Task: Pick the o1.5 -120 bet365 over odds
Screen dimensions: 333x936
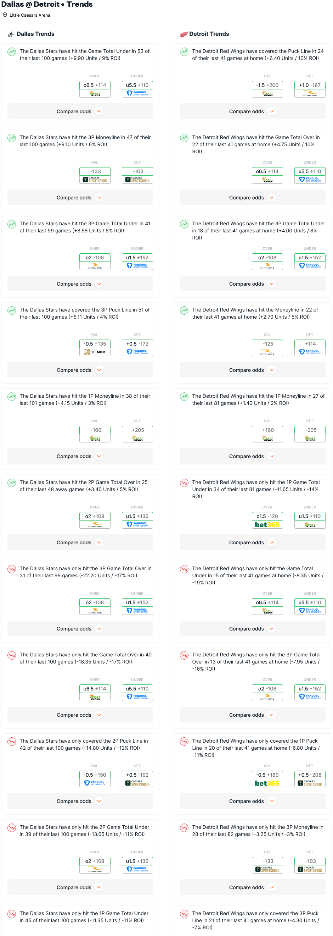Action: [x=267, y=520]
